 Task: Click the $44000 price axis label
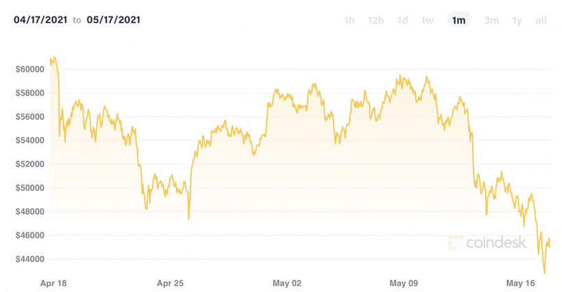pos(29,259)
